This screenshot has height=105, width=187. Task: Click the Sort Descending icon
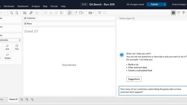(56, 13)
